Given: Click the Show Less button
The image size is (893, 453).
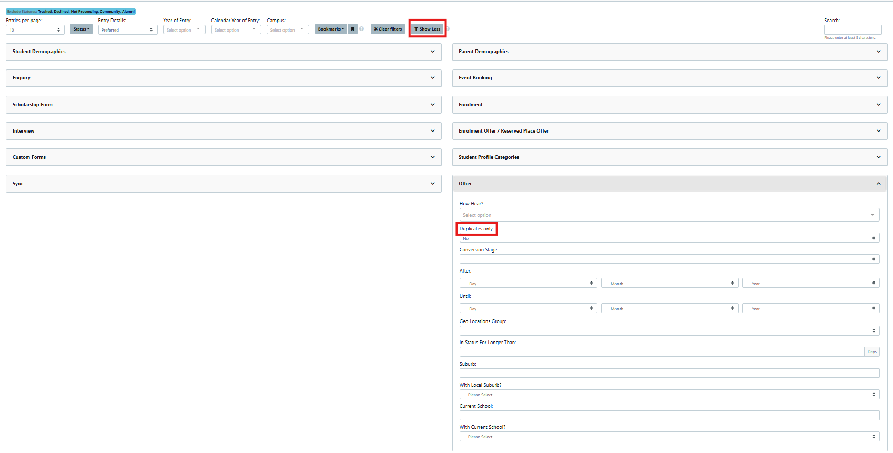Looking at the screenshot, I should pos(427,29).
